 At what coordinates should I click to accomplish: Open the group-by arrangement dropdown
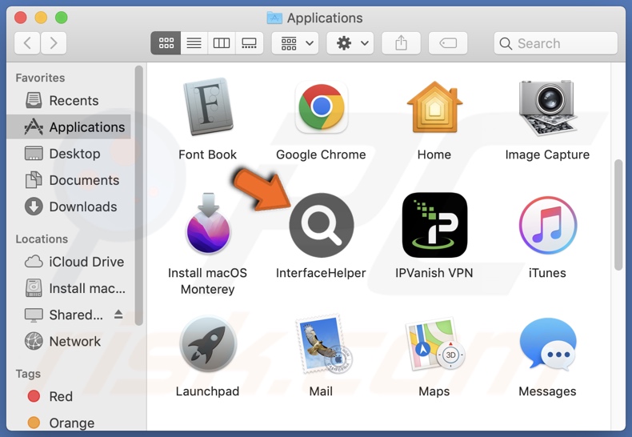(x=295, y=43)
